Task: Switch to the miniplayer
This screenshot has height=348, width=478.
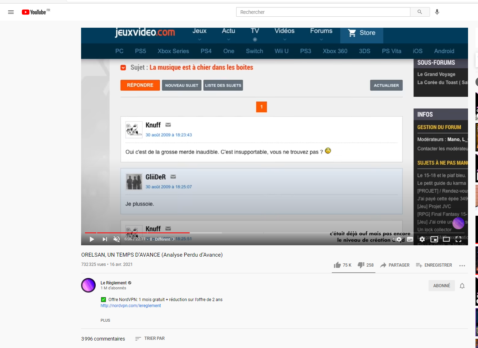Action: tap(434, 239)
